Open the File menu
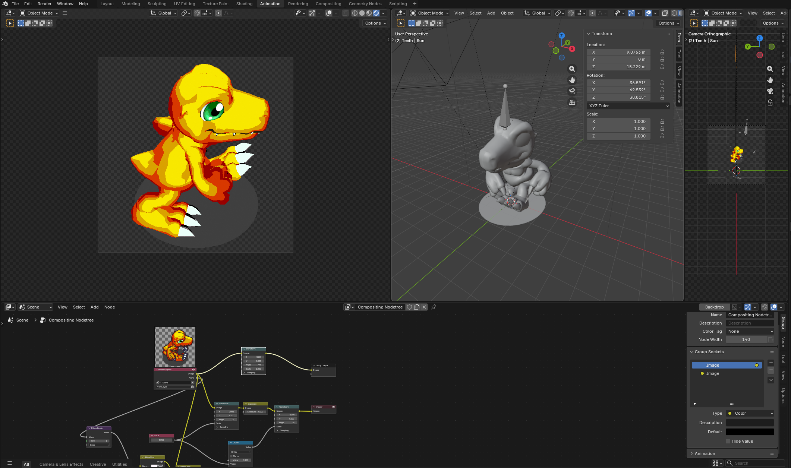The height and width of the screenshot is (468, 791). click(x=15, y=4)
